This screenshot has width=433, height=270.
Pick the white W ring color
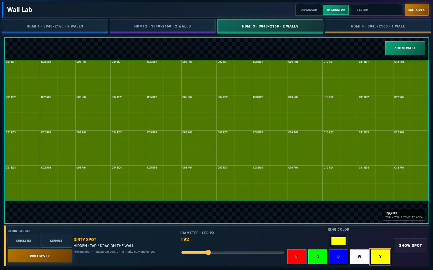(x=359, y=256)
